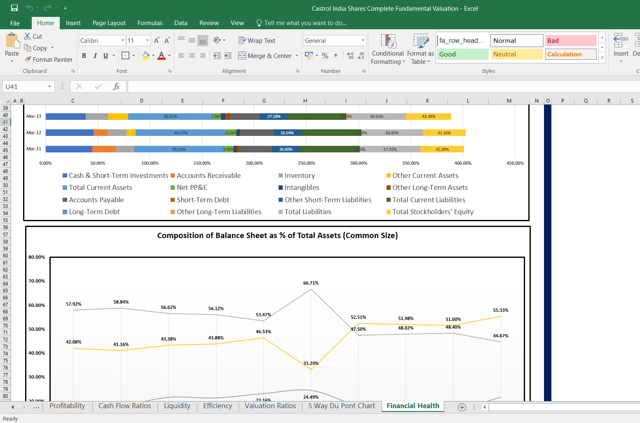Click the Insert Function fx icon

pyautogui.click(x=117, y=86)
